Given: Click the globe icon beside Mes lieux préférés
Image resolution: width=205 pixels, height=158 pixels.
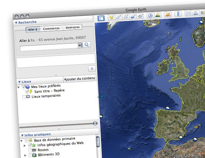Looking at the screenshot, I should point(27,87).
